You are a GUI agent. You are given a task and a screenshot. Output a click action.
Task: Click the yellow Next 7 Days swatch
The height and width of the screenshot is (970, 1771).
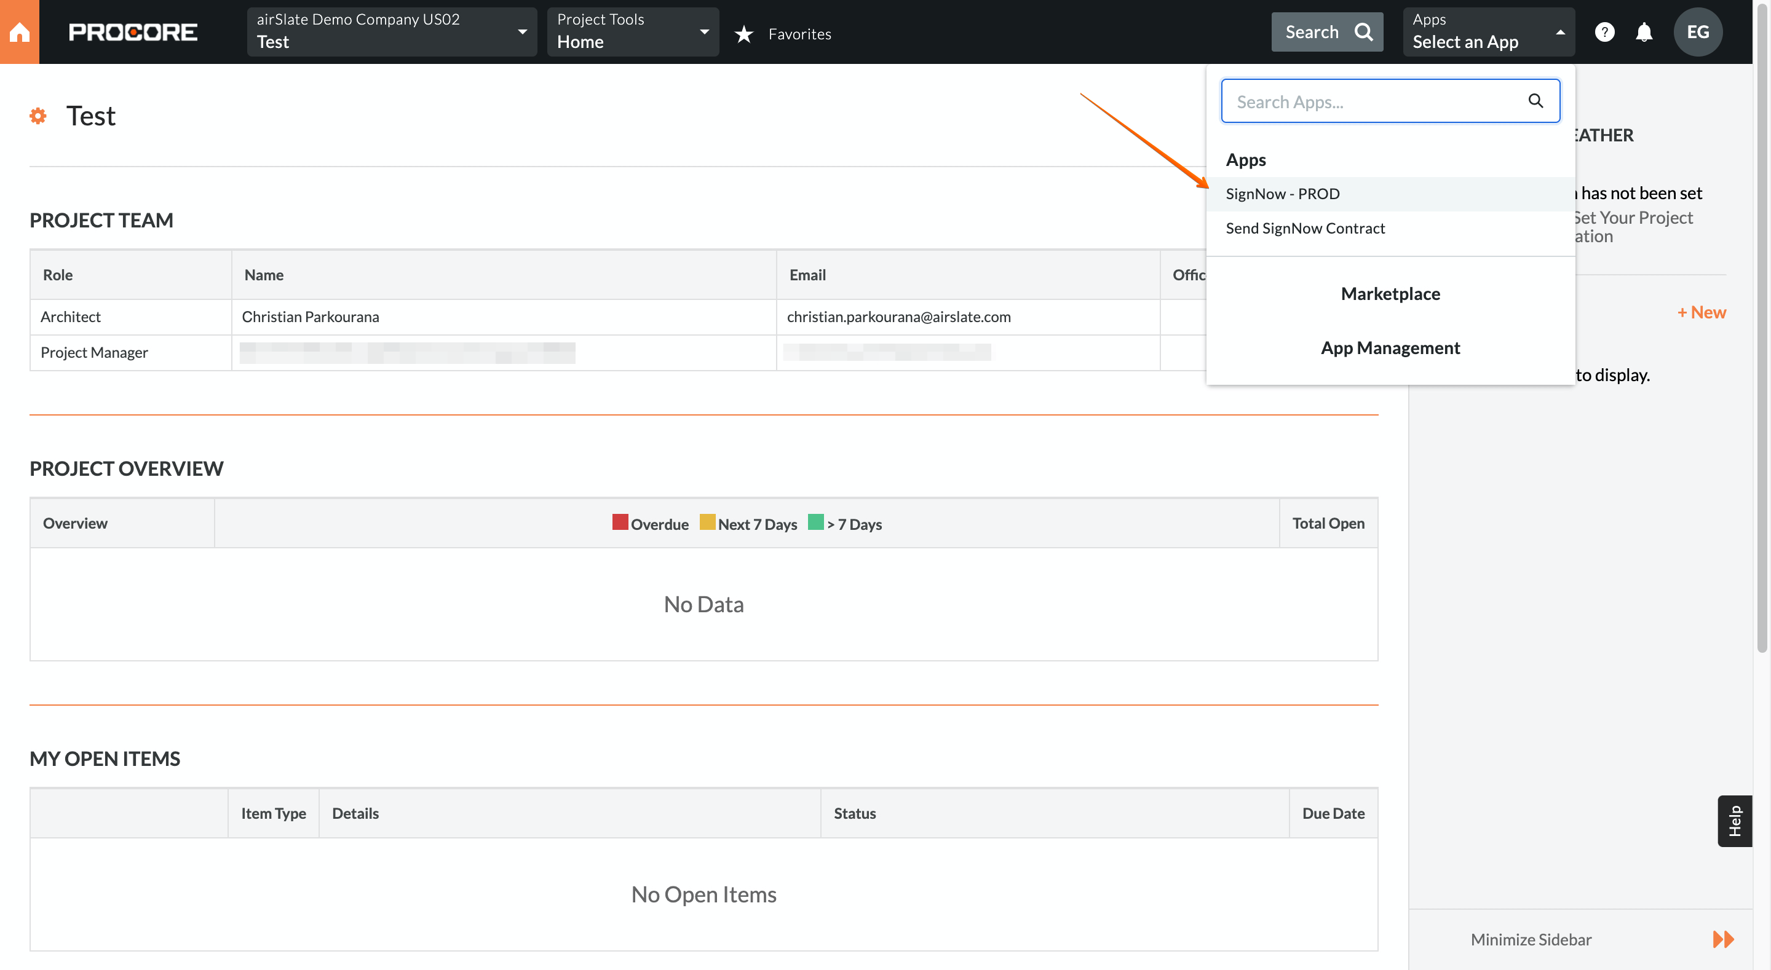pyautogui.click(x=707, y=522)
